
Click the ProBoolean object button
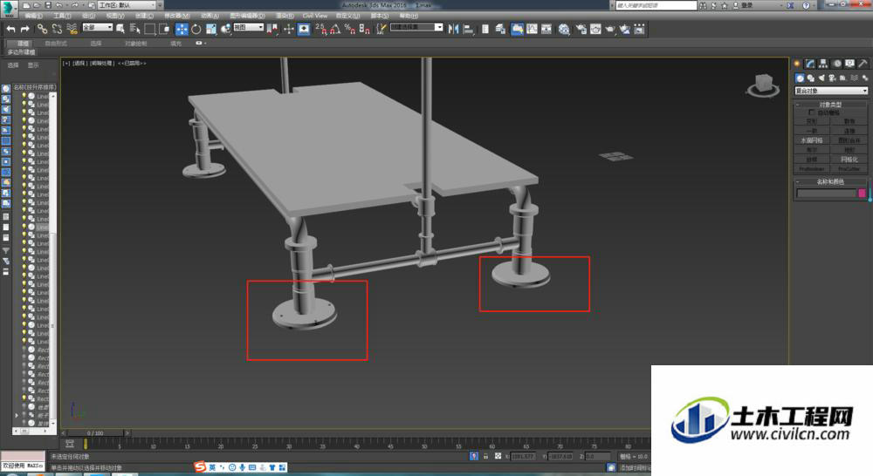pos(811,168)
